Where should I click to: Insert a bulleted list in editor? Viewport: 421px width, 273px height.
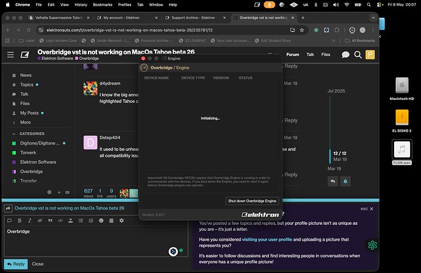click(x=81, y=221)
